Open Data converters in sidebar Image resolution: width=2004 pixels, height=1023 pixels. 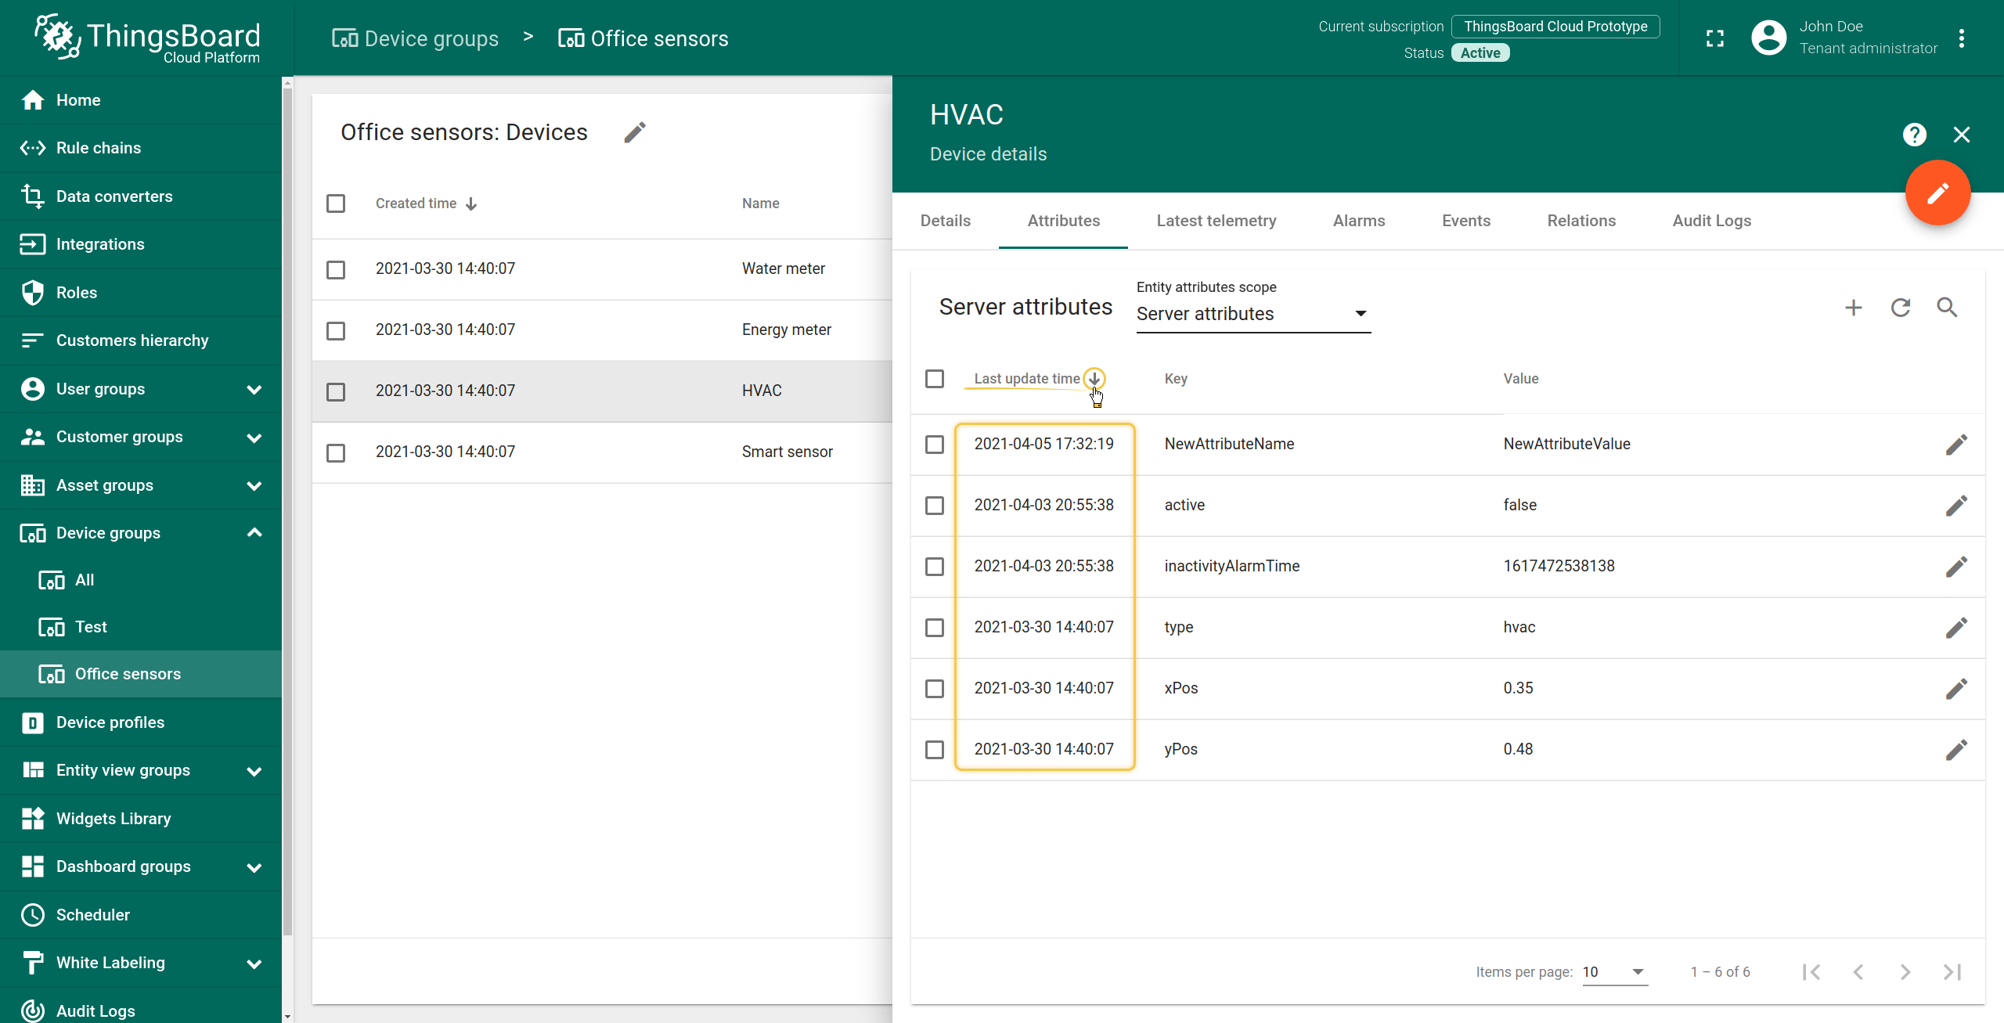pyautogui.click(x=141, y=196)
